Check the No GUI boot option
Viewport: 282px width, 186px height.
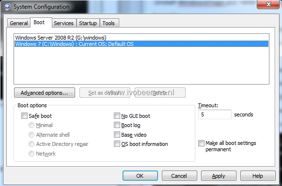coord(117,115)
